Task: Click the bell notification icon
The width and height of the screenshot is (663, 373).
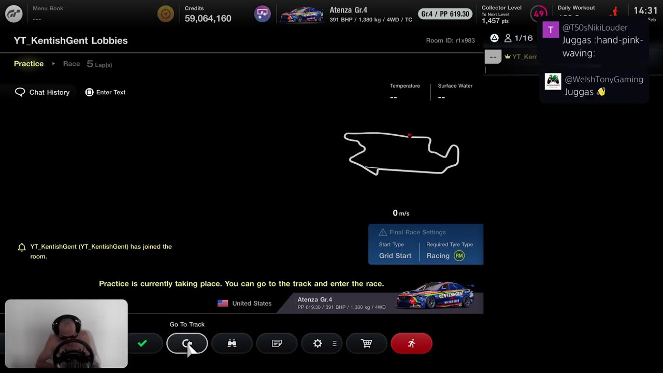Action: [22, 248]
